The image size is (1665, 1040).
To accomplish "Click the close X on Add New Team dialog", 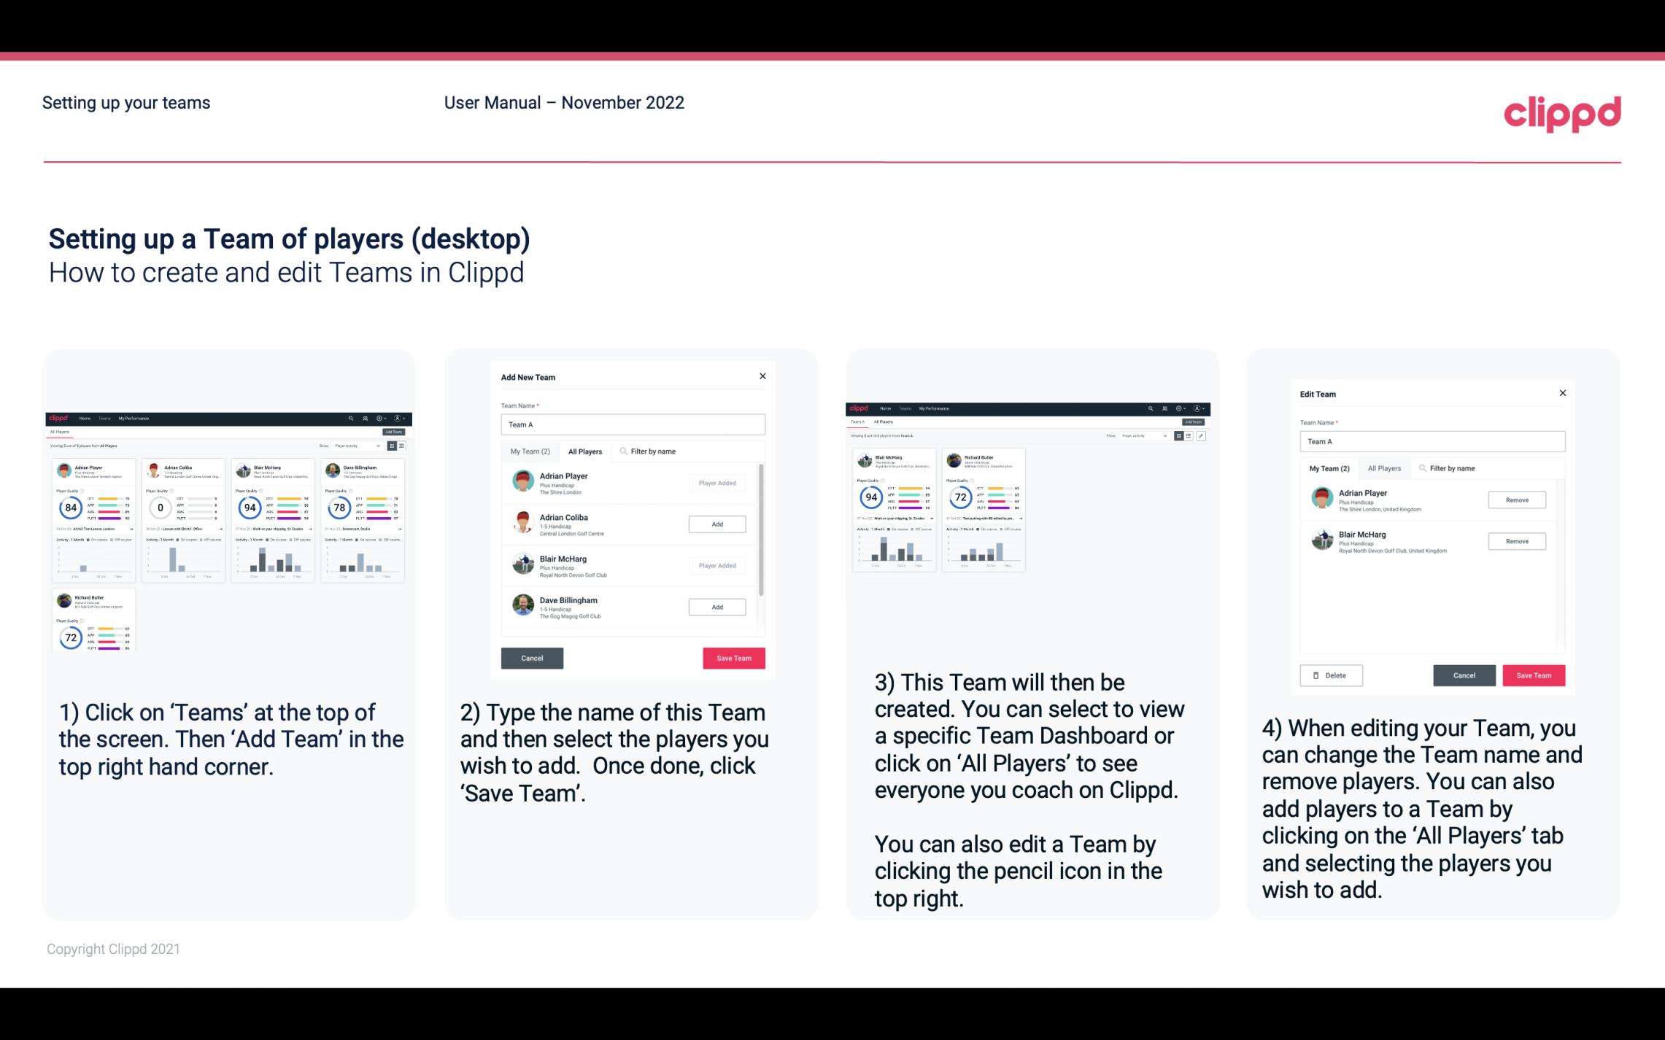I will tap(764, 376).
